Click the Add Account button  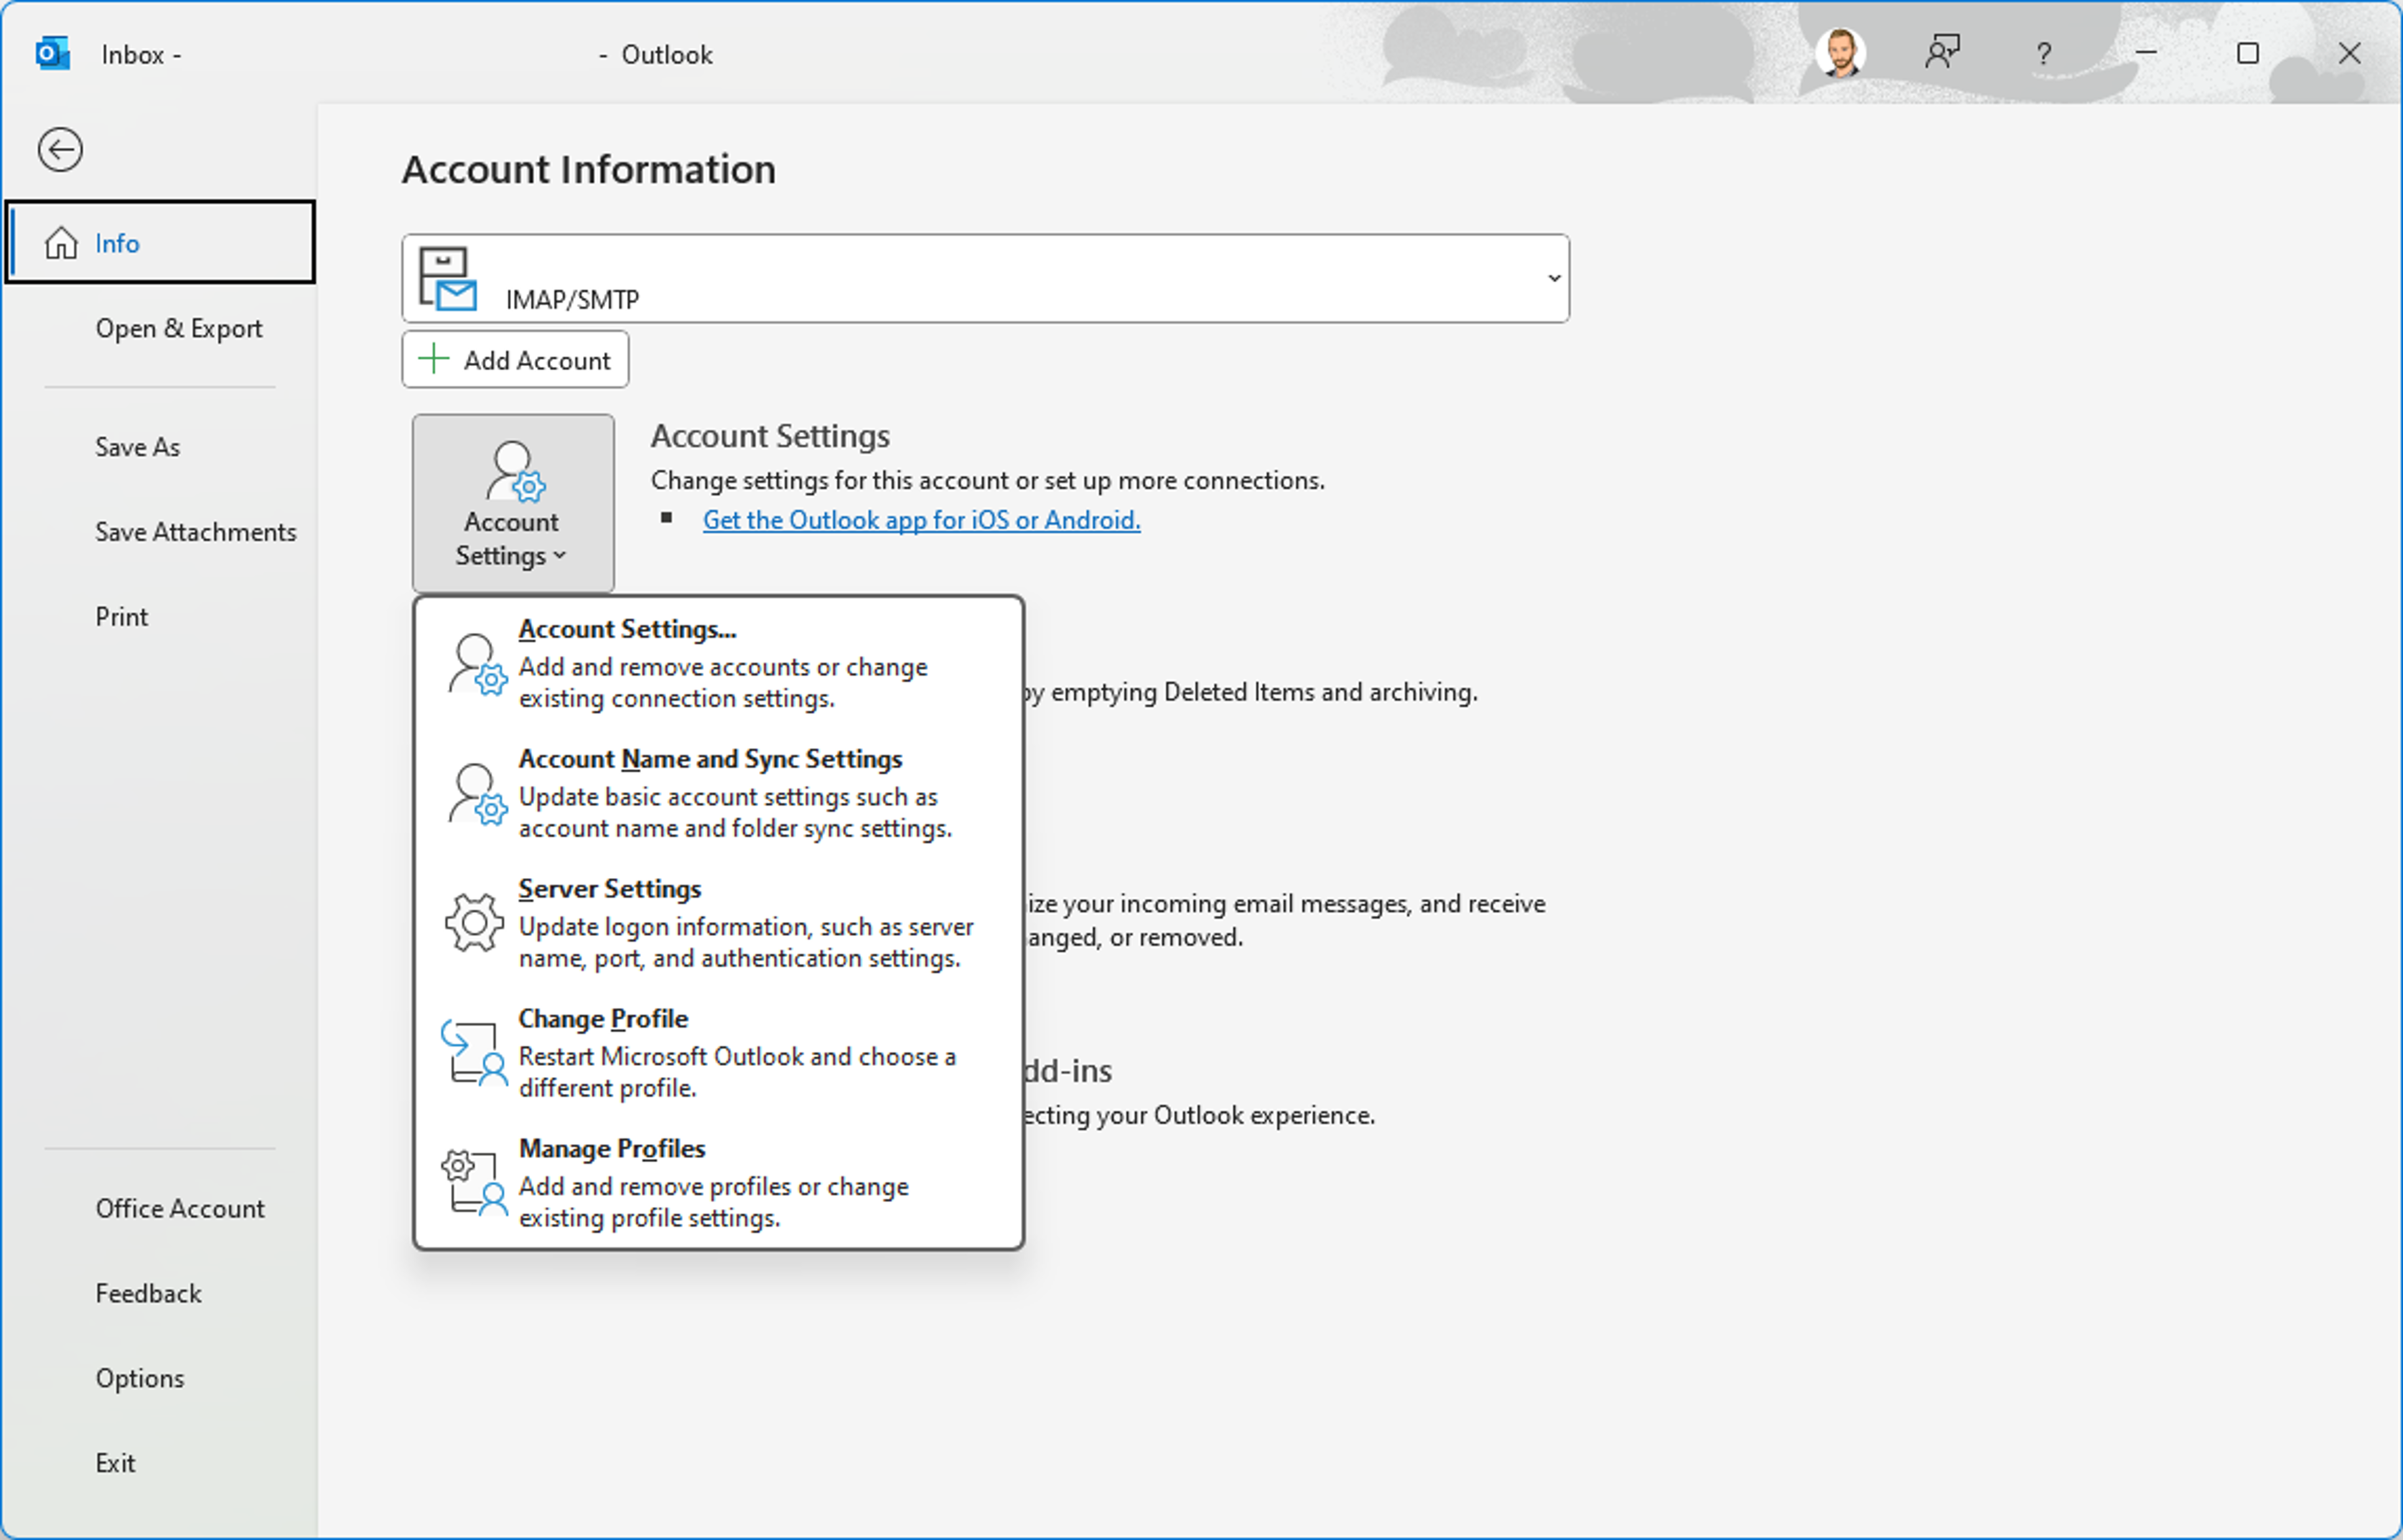coord(515,359)
